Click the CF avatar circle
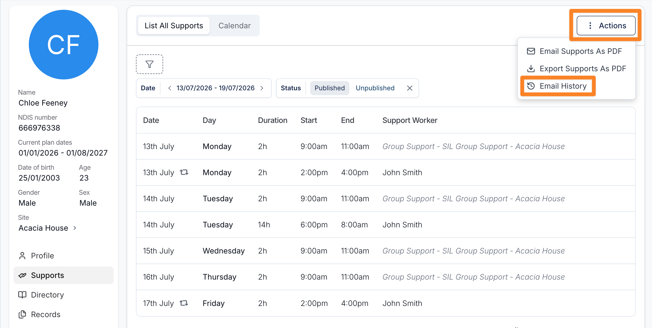 64,45
